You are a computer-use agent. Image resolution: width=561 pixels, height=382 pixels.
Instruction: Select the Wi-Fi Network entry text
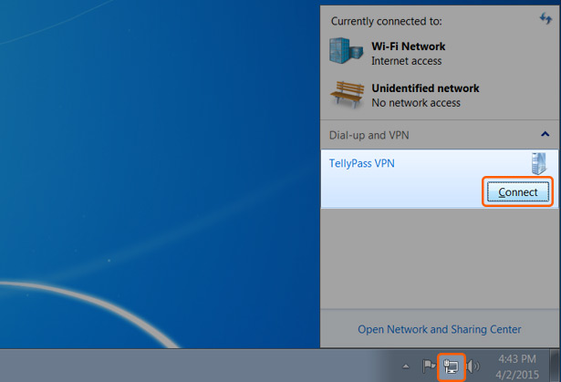[x=409, y=46]
